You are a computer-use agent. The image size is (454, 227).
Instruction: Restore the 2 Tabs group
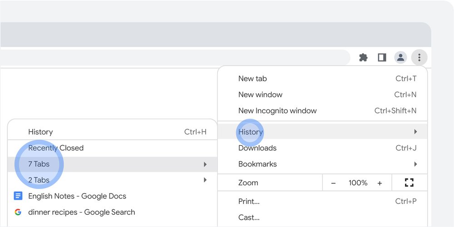[x=112, y=180]
